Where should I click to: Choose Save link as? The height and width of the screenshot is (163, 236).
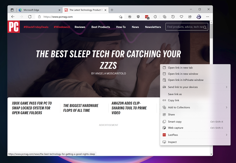tap(195, 94)
